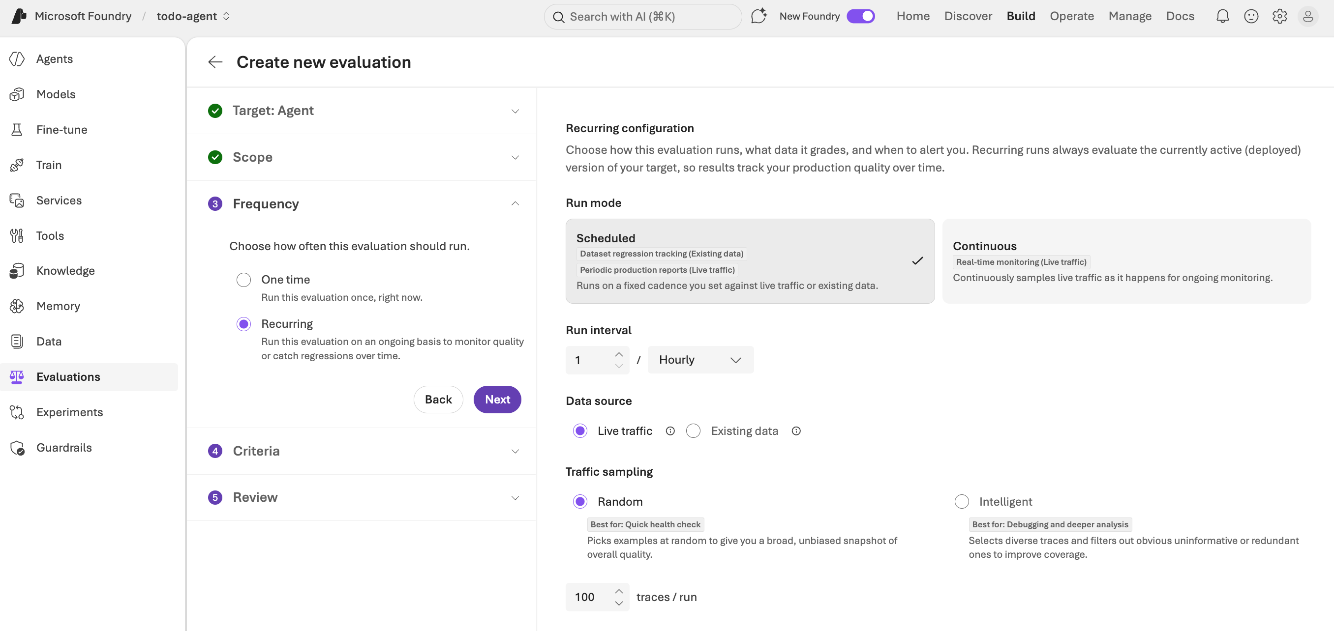
Task: Click the Live traffic info icon
Action: [x=670, y=431]
